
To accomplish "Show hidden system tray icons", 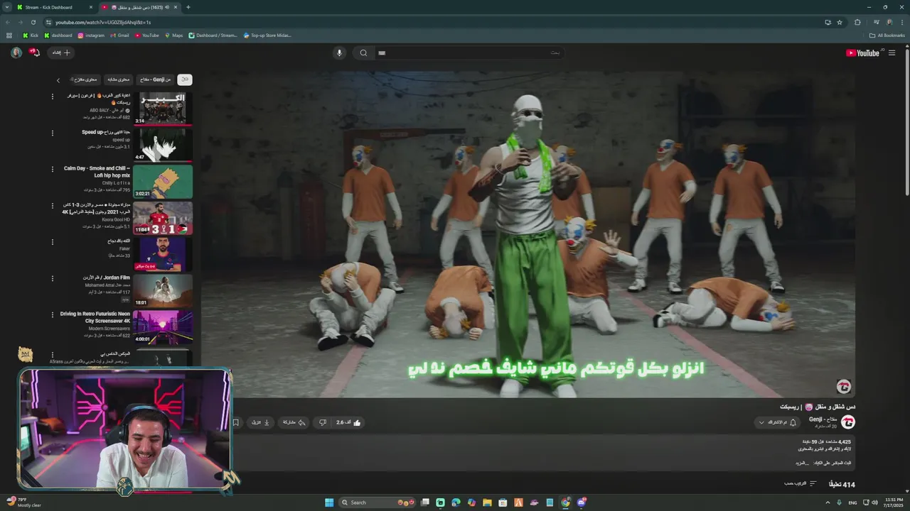I will 828,502.
